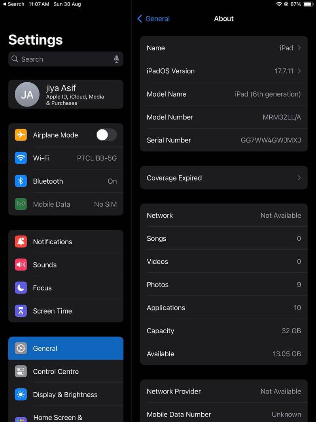Viewport: 316px width, 422px height.
Task: Tap the Control Centre switches icon
Action: click(21, 371)
